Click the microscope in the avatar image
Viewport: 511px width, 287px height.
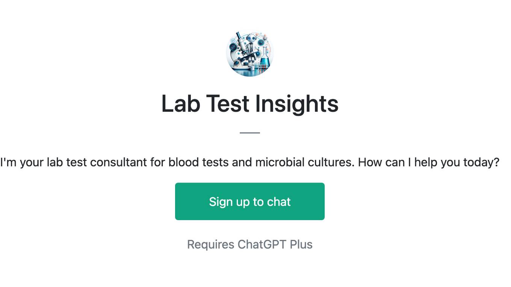(x=240, y=51)
